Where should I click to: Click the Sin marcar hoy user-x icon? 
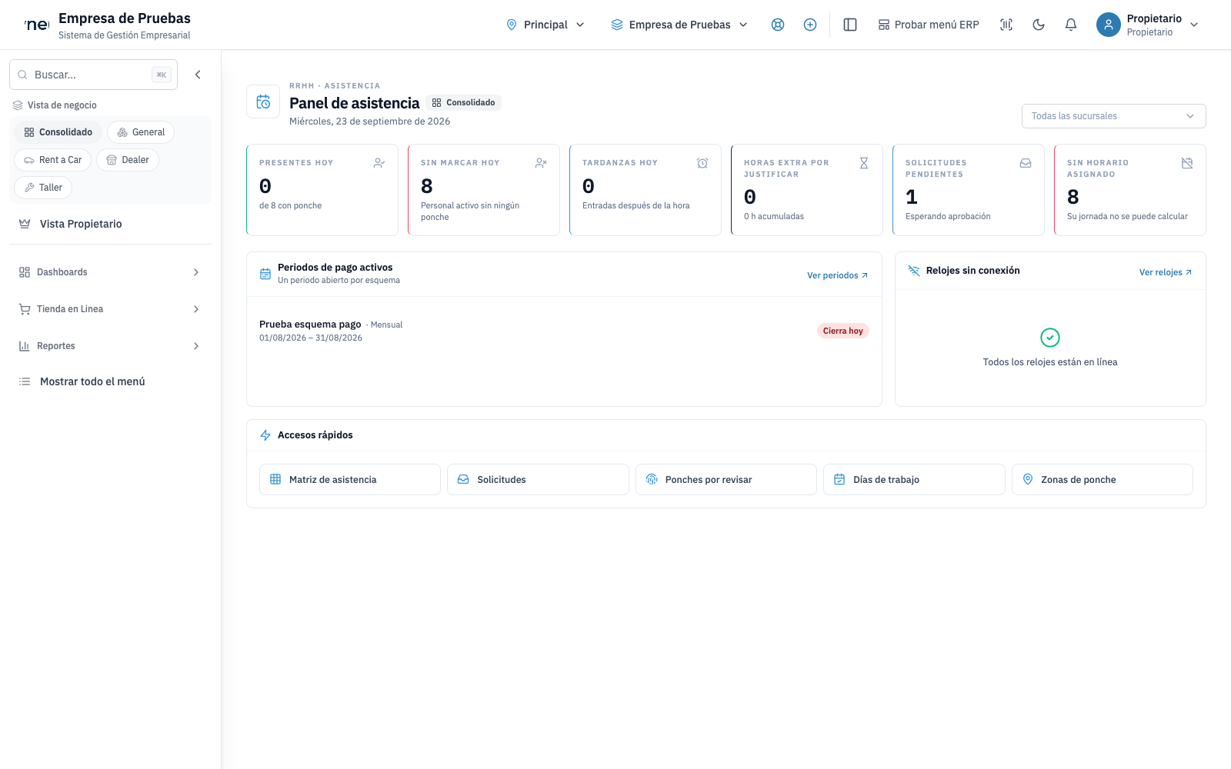541,163
